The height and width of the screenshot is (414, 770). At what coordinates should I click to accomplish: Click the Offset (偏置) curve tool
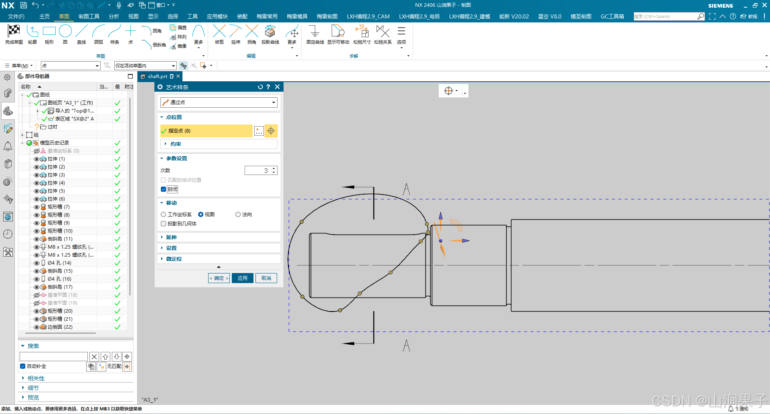pos(178,28)
